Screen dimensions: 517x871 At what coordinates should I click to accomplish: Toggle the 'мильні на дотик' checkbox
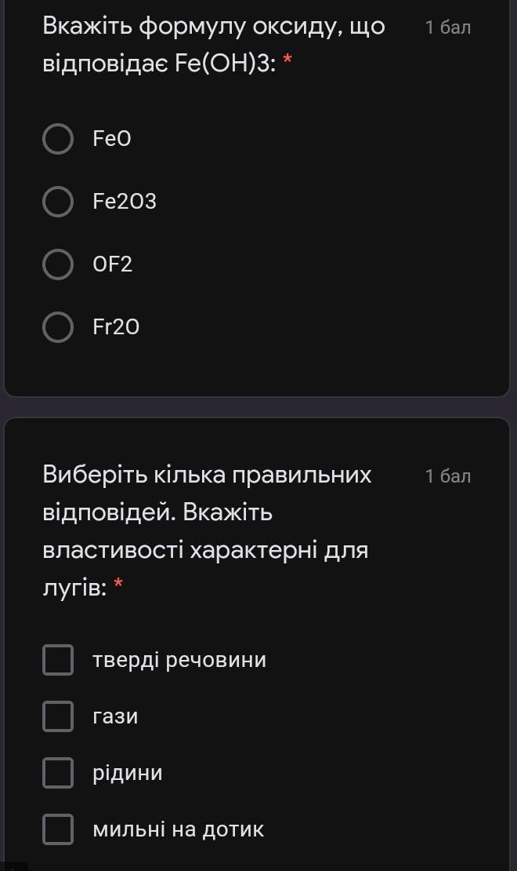tap(58, 829)
